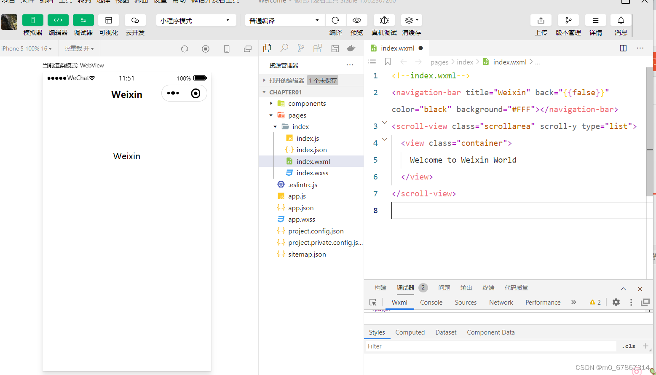This screenshot has width=656, height=375.
Task: Open resource manager more options (…)
Action: pyautogui.click(x=350, y=65)
